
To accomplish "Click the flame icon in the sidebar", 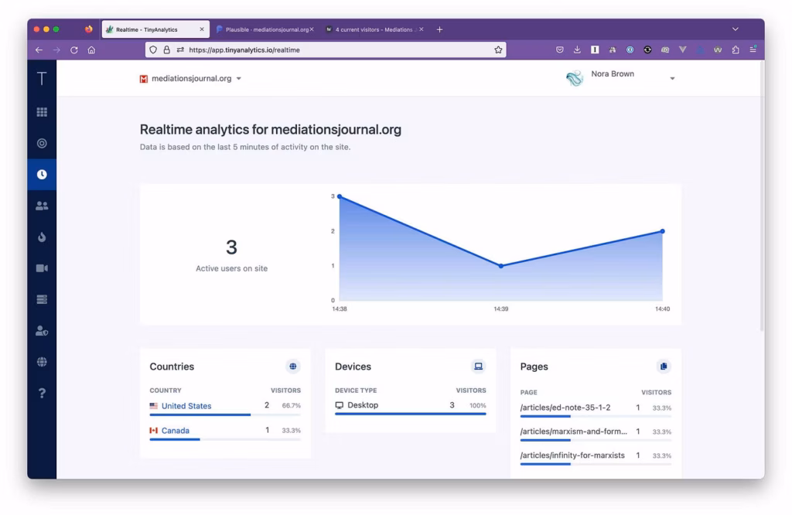I will [x=41, y=237].
